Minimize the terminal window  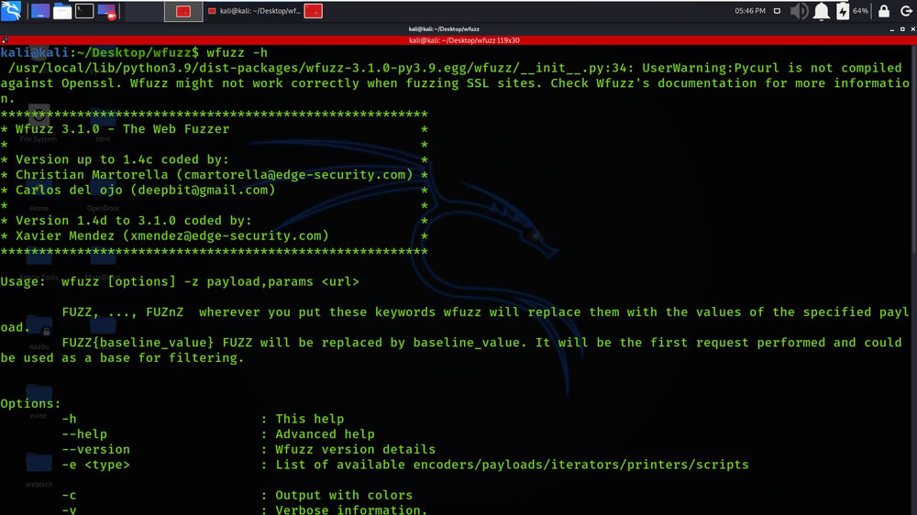coord(892,28)
